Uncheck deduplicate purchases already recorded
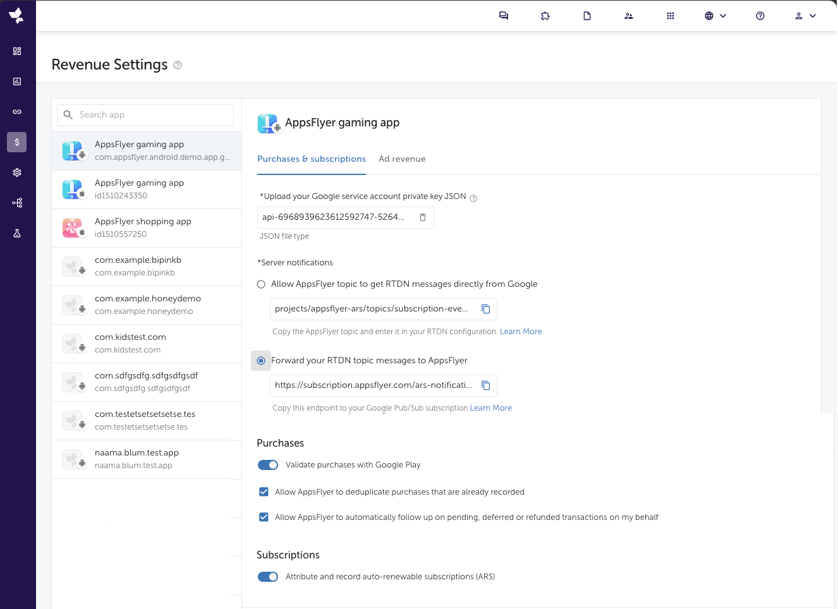The height and width of the screenshot is (609, 838). (264, 491)
